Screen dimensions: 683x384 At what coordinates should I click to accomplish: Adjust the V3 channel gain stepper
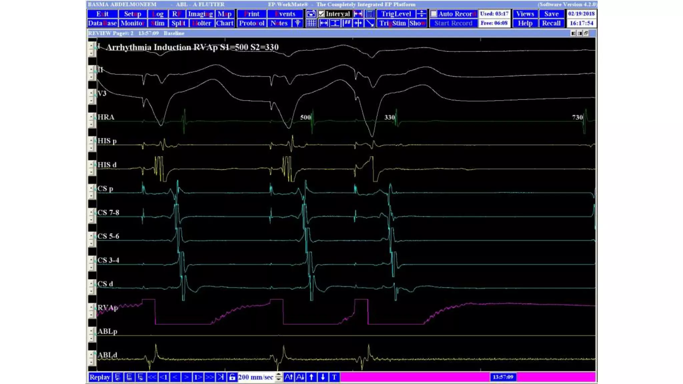[x=91, y=96]
